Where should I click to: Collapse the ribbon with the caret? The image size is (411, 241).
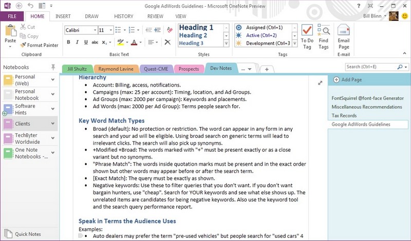pyautogui.click(x=404, y=53)
